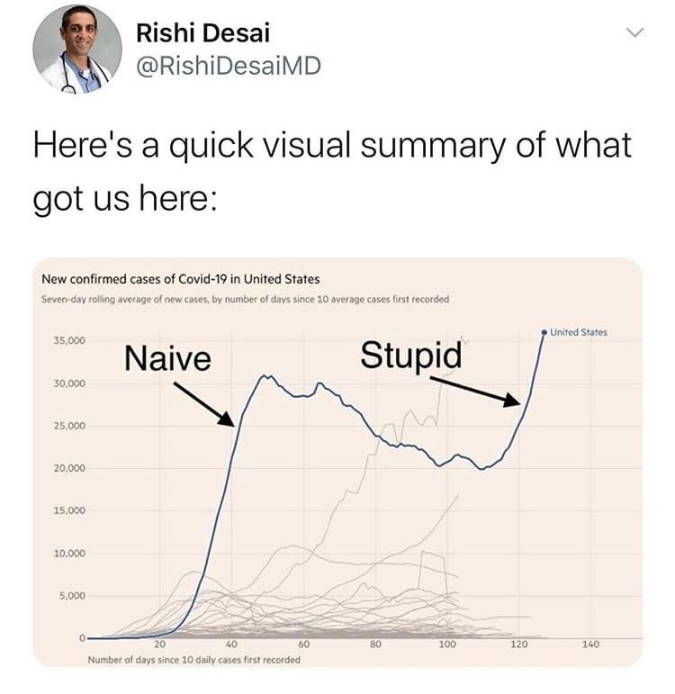This screenshot has width=675, height=694.
Task: Open the tweet options chevron menu
Action: coord(635,33)
